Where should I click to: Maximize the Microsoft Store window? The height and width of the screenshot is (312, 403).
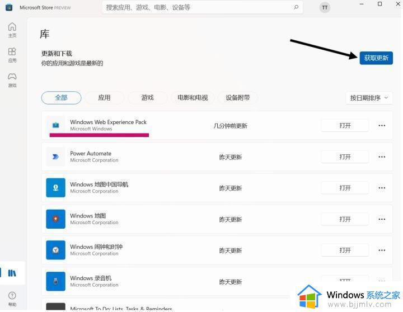tap(380, 4)
